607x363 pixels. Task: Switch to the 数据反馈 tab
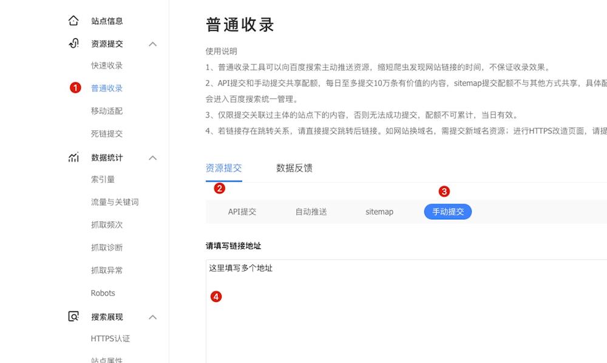click(294, 168)
